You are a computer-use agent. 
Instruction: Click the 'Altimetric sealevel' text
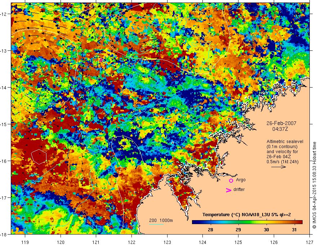coord(285,142)
